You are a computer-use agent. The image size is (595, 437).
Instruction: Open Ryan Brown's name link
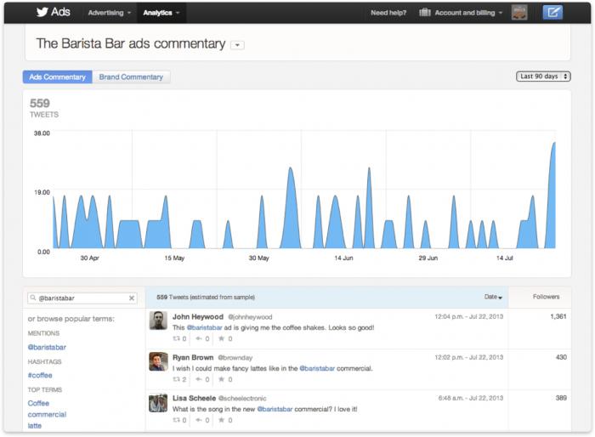click(x=193, y=357)
